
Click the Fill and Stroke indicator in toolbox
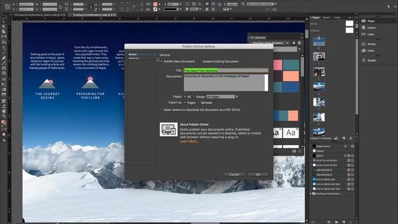4,123
